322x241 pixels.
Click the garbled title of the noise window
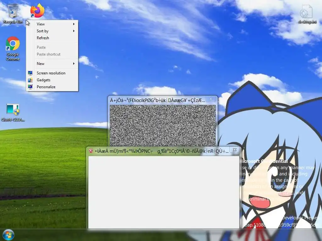tap(158, 100)
